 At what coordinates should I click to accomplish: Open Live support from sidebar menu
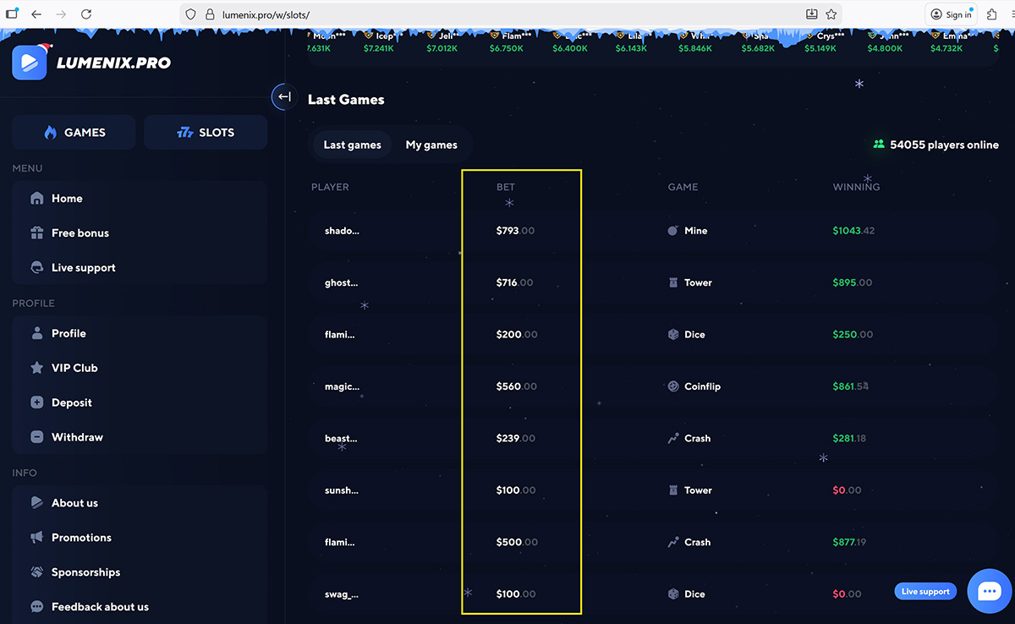[x=83, y=268]
